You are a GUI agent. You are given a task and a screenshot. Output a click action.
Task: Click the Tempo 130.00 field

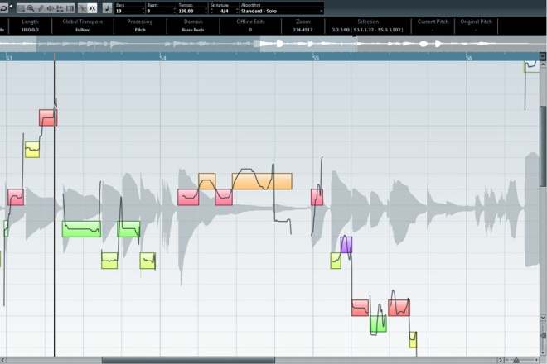click(191, 11)
